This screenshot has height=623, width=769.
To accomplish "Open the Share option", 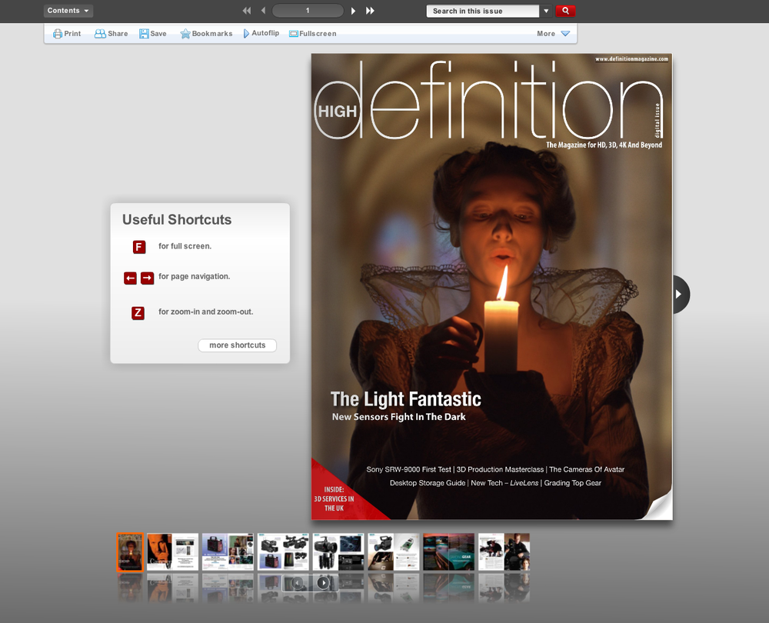I will [x=112, y=34].
